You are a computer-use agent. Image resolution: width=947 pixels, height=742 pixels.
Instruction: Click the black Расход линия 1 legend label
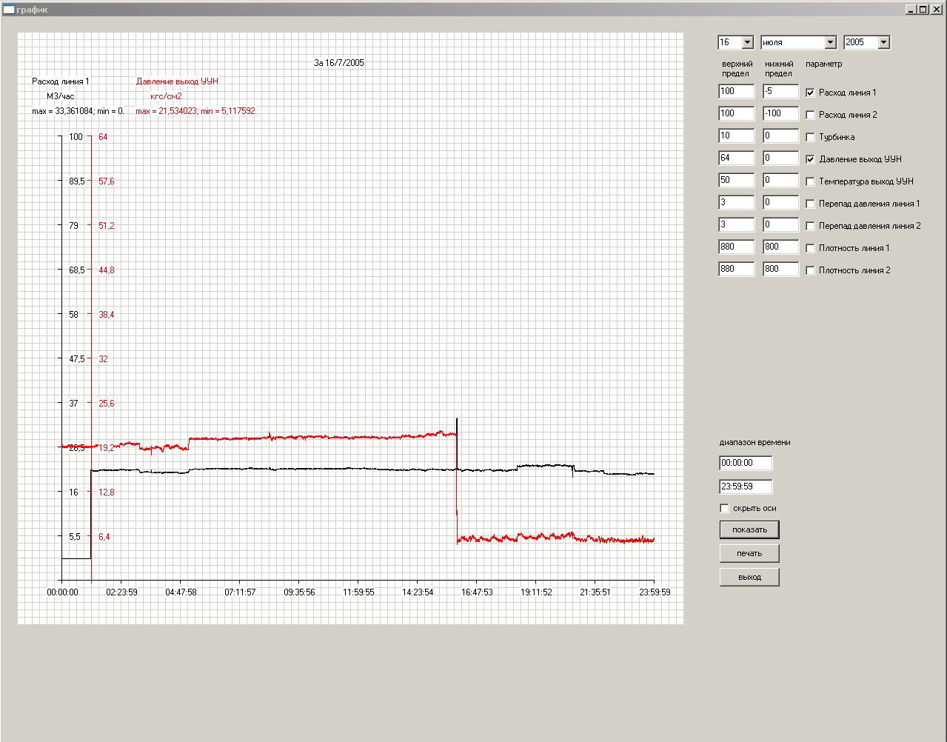[61, 81]
